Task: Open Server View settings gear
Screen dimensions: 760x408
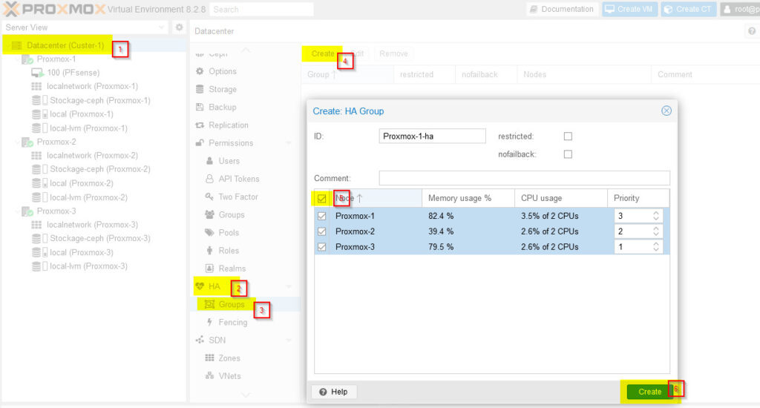Action: [x=179, y=27]
